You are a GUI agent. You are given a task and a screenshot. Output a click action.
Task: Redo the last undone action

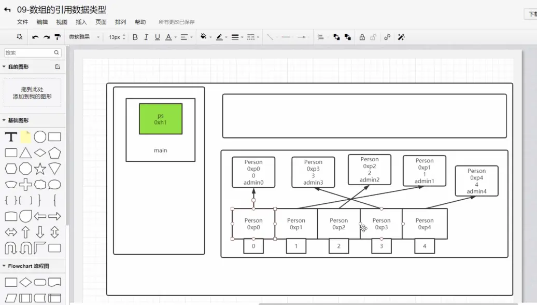coord(47,37)
